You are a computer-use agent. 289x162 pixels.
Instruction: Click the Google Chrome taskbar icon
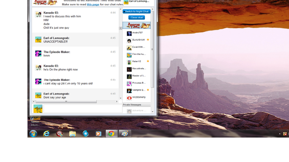coord(111,134)
